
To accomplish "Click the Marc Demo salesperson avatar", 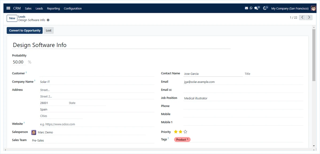I will point(34,132).
